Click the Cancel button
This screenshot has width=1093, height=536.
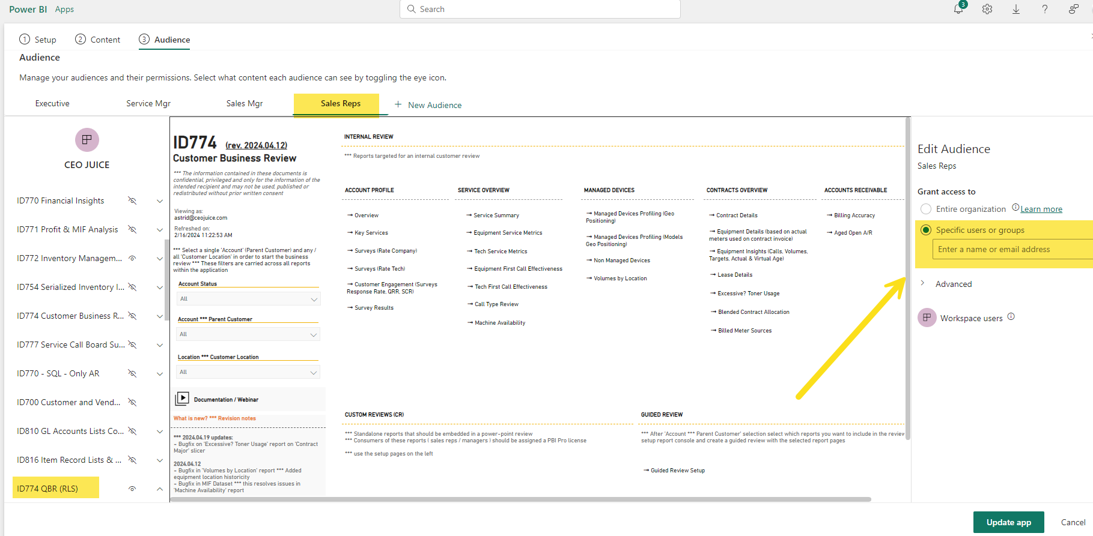[1073, 522]
